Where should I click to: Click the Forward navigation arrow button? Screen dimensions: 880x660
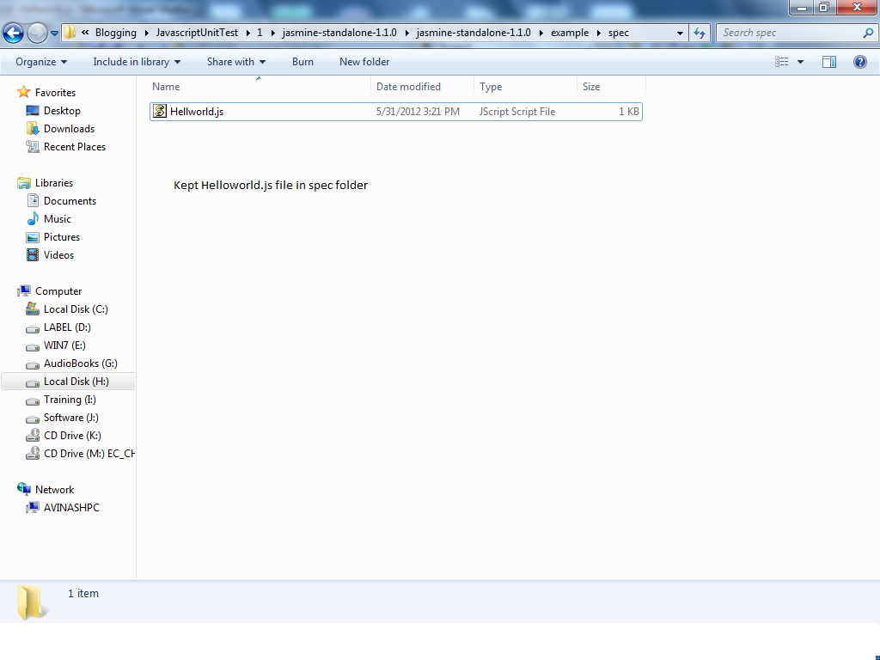coord(37,34)
